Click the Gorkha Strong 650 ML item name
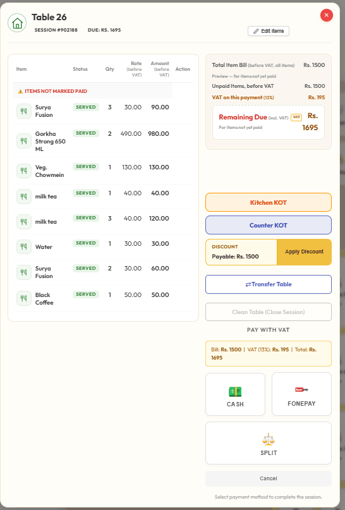 (x=51, y=142)
